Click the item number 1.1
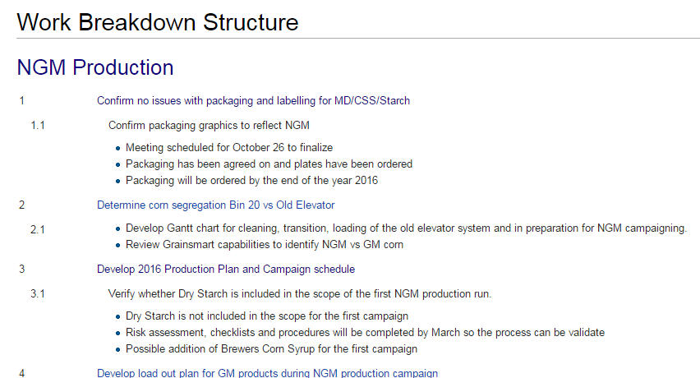700x378 pixels. [x=38, y=126]
